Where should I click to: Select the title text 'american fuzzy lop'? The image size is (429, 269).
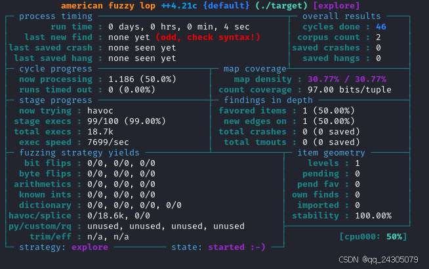pos(108,6)
